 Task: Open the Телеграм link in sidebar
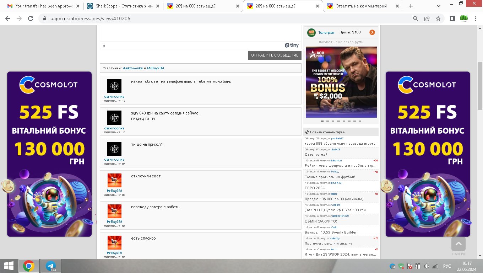326,32
